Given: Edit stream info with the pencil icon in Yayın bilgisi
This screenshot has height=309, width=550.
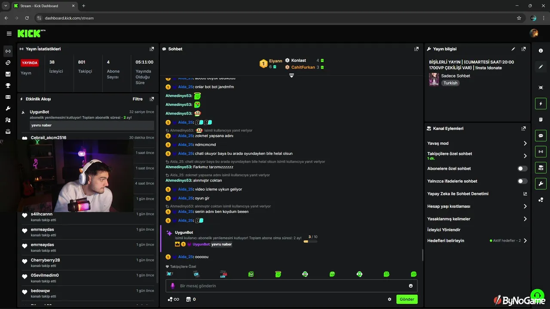Looking at the screenshot, I should click(x=513, y=49).
